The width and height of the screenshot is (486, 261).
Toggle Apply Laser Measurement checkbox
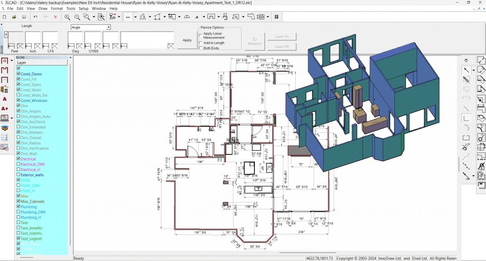(201, 35)
